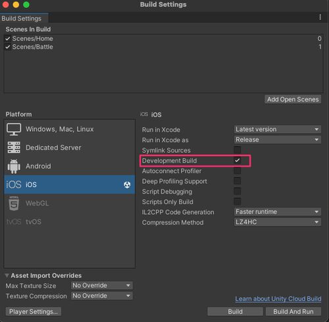
Task: Open the IL2CPP Code Generation dropdown
Action: 278,212
